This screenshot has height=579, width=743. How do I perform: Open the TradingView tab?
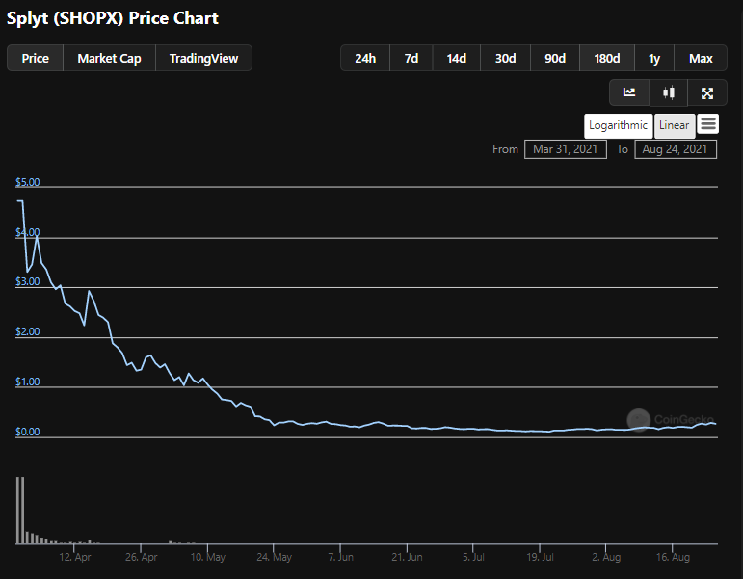(x=203, y=58)
